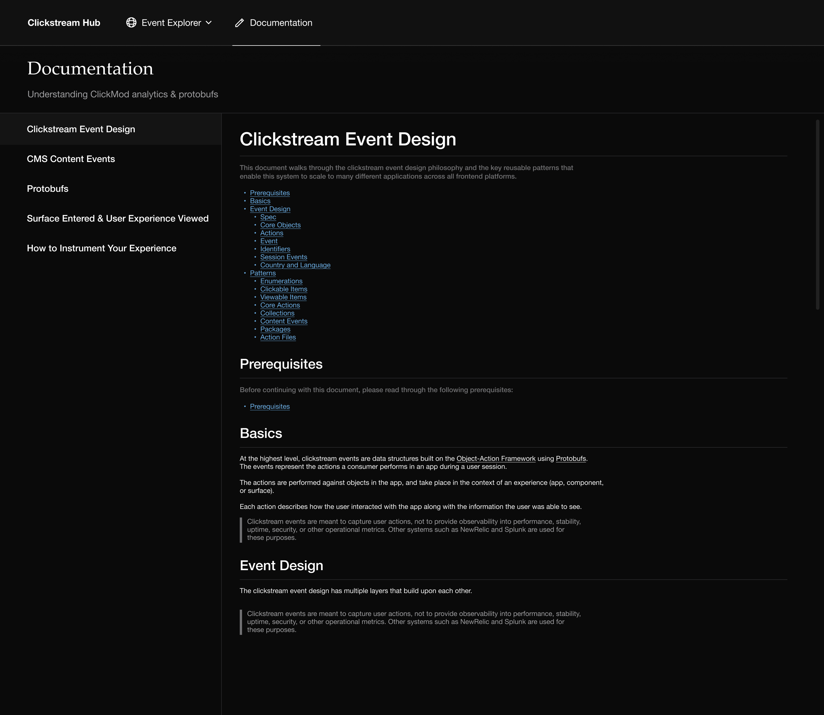Click the Clickstream Hub title
The width and height of the screenshot is (824, 715).
64,23
